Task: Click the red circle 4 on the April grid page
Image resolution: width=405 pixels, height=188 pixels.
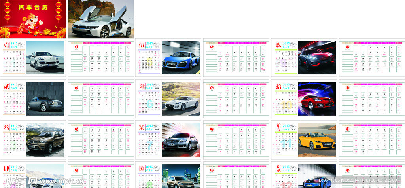Action: coord(76,170)
